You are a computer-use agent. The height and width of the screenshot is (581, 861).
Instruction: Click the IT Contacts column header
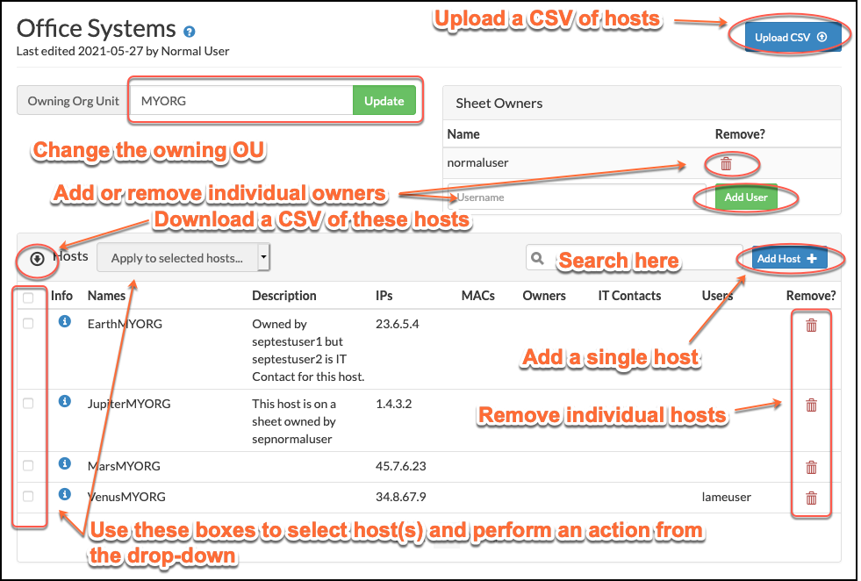[629, 296]
